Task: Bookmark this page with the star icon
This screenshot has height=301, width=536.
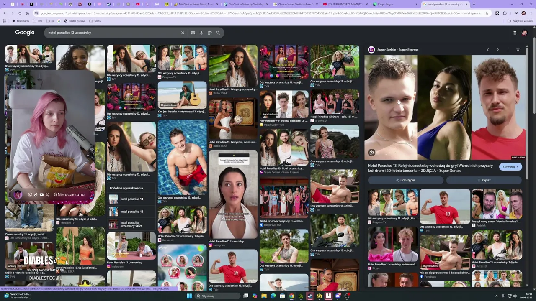Action: (487, 13)
